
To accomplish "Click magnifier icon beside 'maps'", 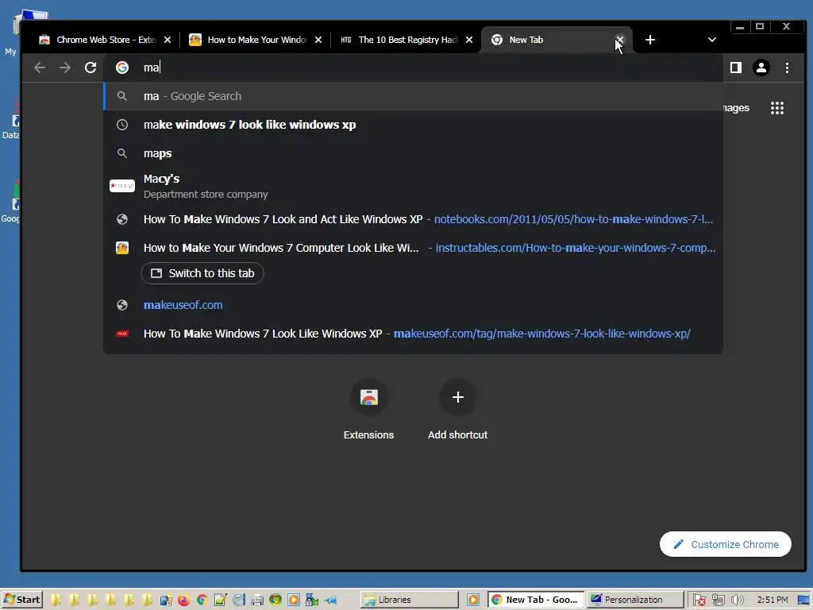I will tap(121, 153).
